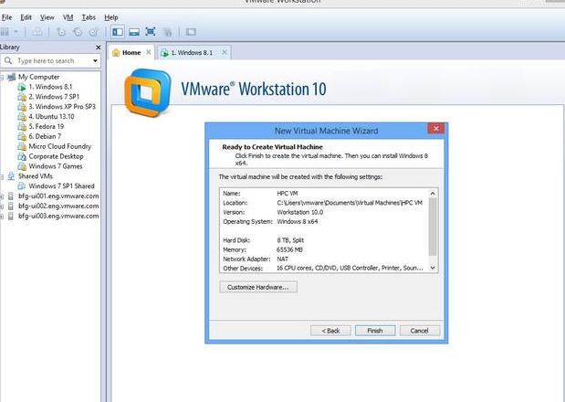The height and width of the screenshot is (402, 565).
Task: Click the power state toolbar icon
Action: point(5,32)
